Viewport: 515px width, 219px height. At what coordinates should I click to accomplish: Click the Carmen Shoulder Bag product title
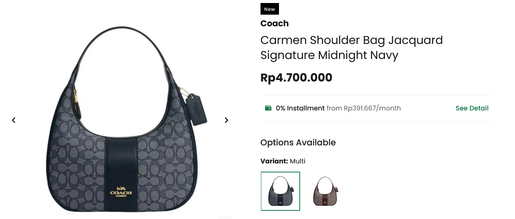(351, 47)
